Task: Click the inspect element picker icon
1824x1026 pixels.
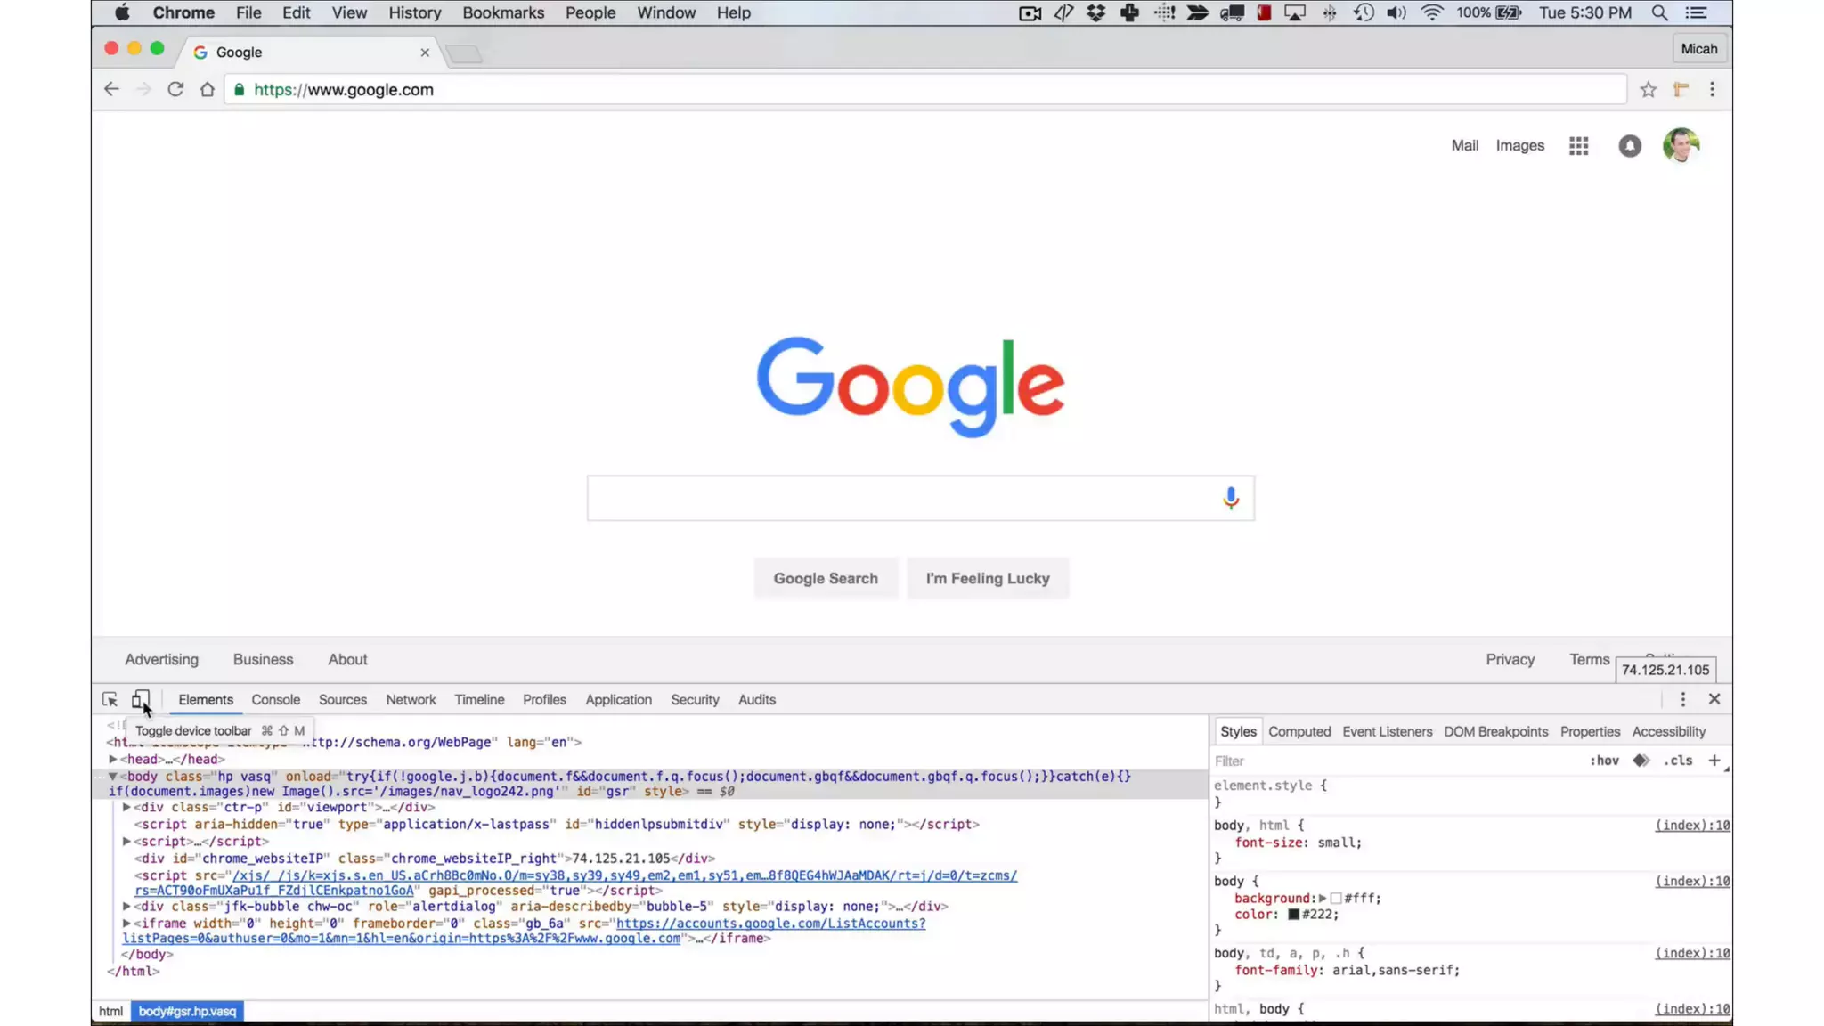Action: (x=110, y=700)
